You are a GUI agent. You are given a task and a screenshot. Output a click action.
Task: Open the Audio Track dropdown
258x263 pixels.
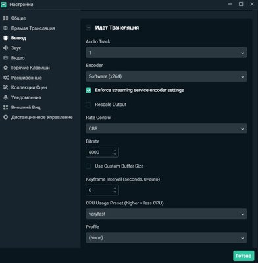coord(167,53)
